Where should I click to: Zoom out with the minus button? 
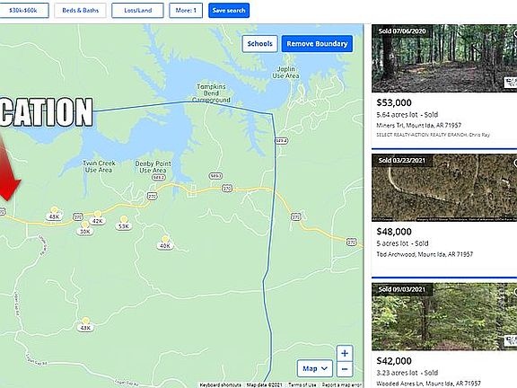345,369
